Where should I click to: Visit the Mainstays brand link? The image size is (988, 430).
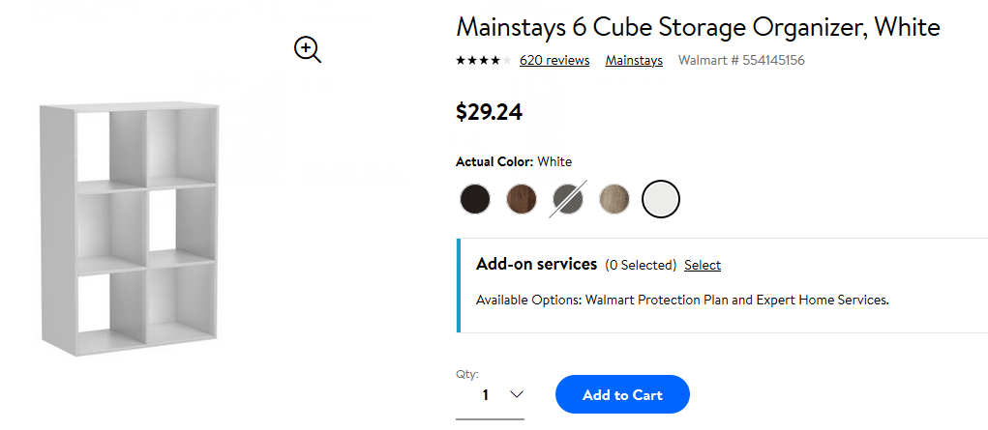[x=634, y=61]
